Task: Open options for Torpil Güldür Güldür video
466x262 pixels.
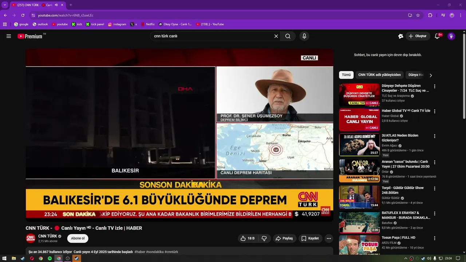Action: click(x=434, y=188)
